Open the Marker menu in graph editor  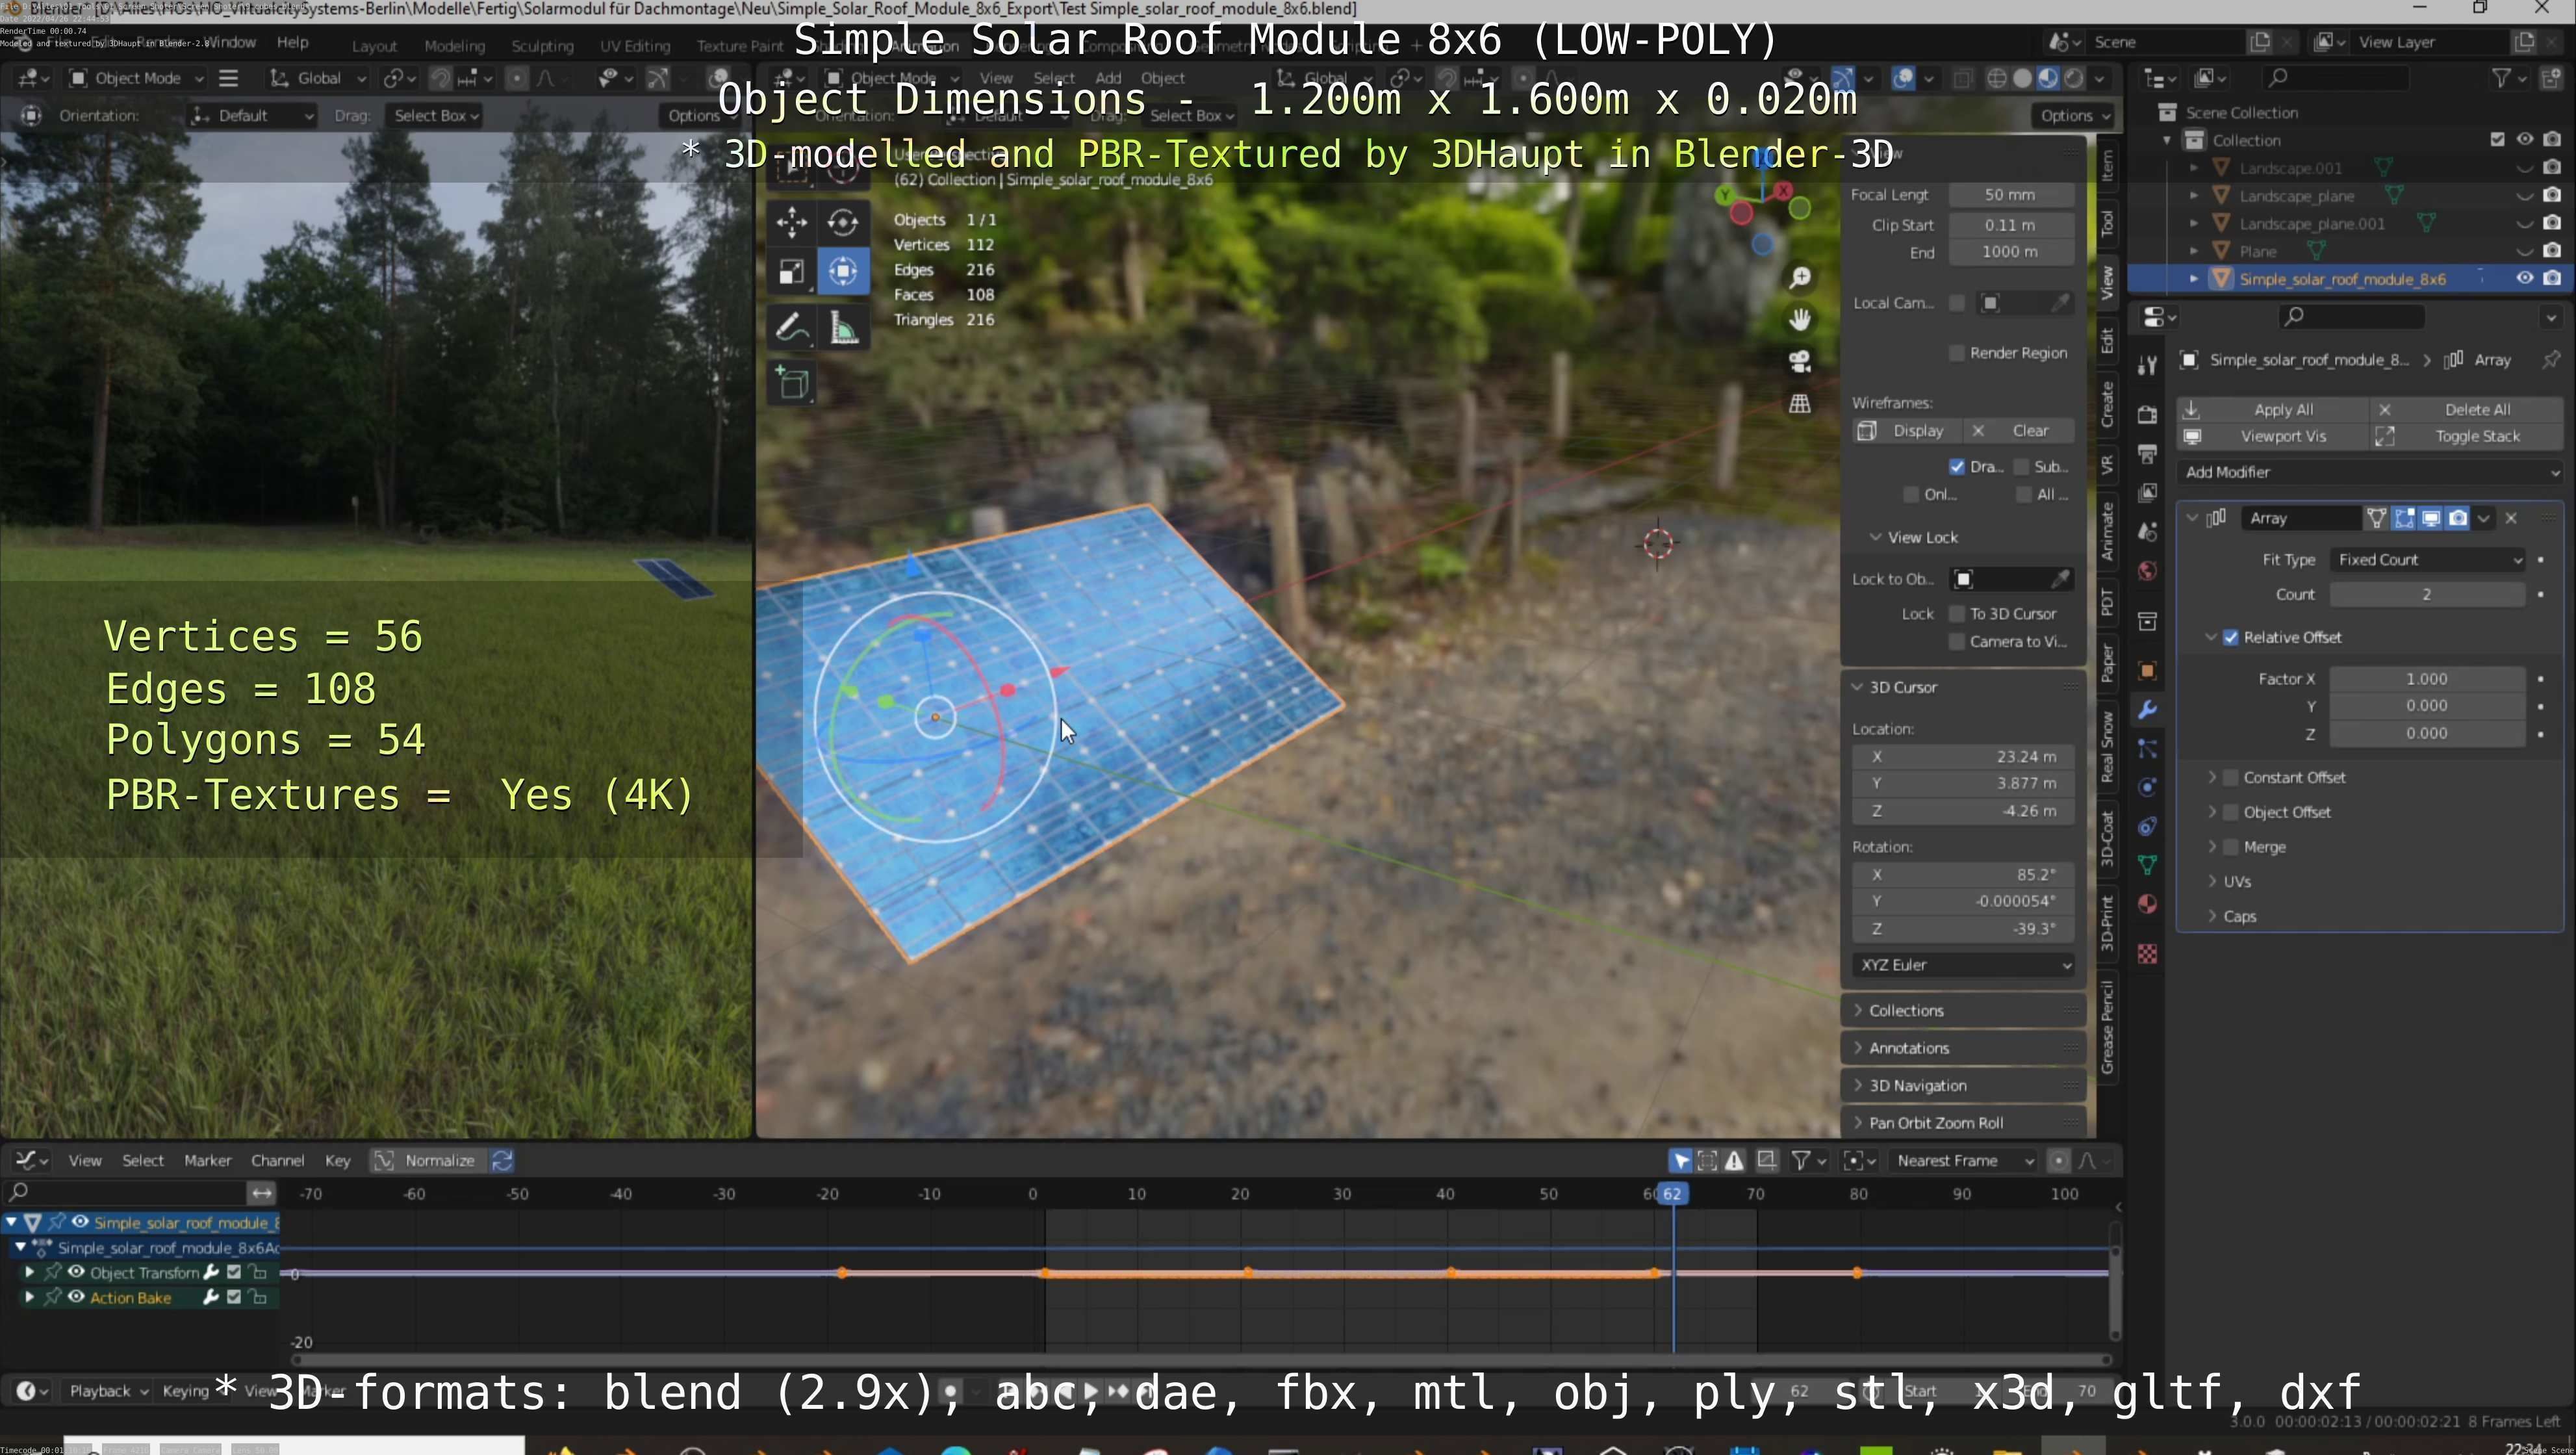(x=207, y=1161)
